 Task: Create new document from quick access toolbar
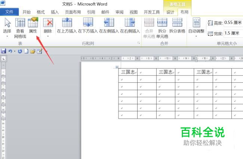click(26, 51)
